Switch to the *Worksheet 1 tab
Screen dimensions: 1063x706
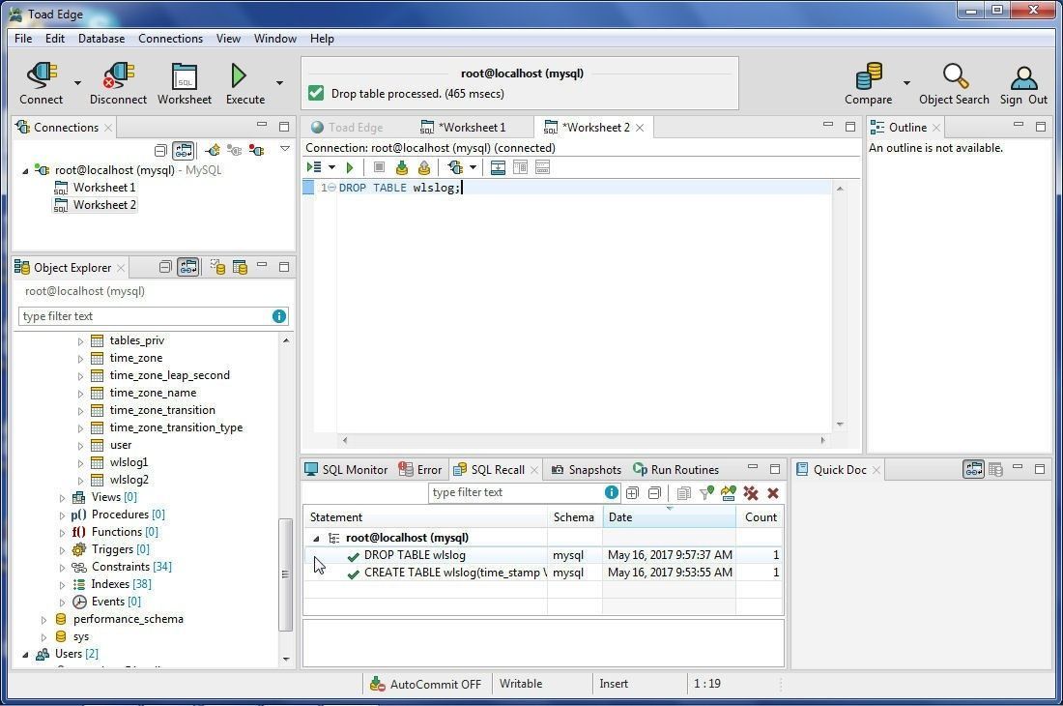464,128
